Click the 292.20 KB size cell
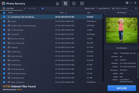This screenshot has width=139, height=93. 90,26
